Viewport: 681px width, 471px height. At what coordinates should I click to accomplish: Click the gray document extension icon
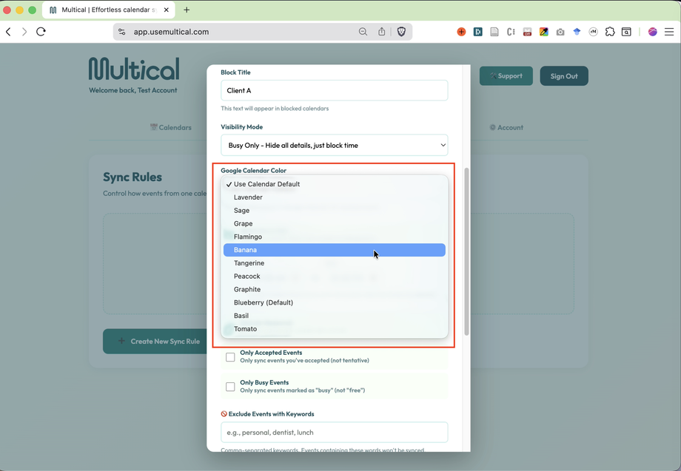coord(494,32)
